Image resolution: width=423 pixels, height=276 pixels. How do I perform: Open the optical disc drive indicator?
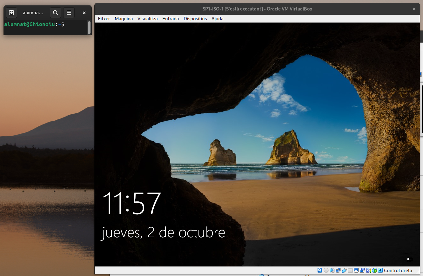click(326, 270)
